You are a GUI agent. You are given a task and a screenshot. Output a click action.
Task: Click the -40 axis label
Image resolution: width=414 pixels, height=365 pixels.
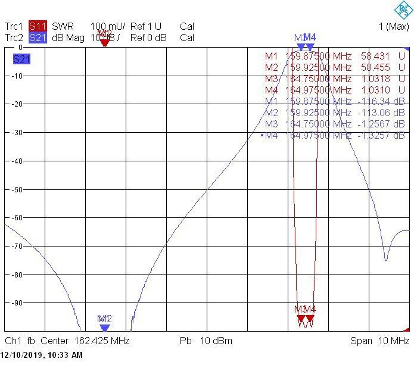tap(16, 161)
